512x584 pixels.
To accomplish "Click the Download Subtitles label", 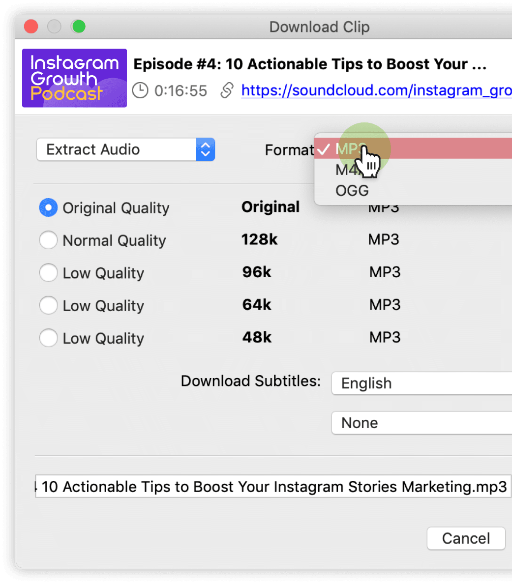I will click(x=251, y=381).
